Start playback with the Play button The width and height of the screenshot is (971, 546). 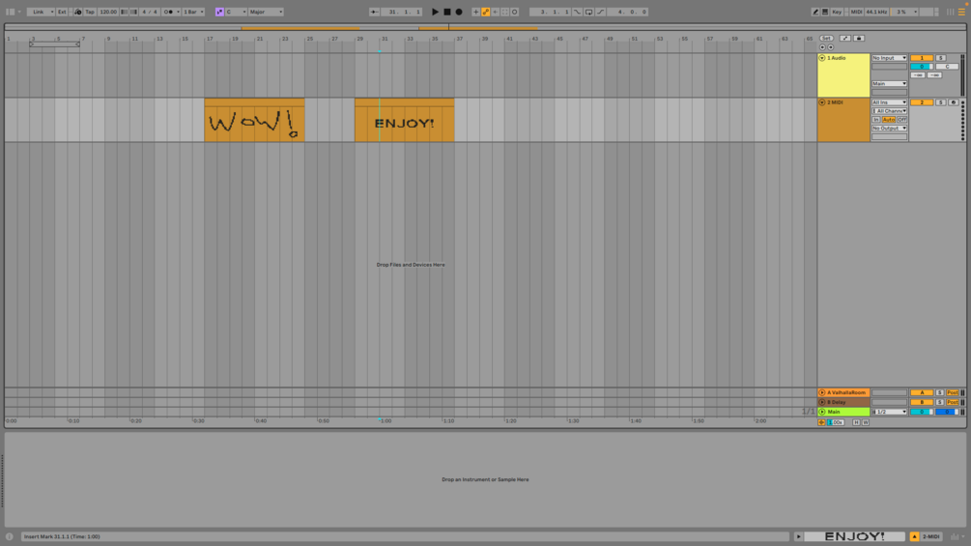click(x=436, y=12)
